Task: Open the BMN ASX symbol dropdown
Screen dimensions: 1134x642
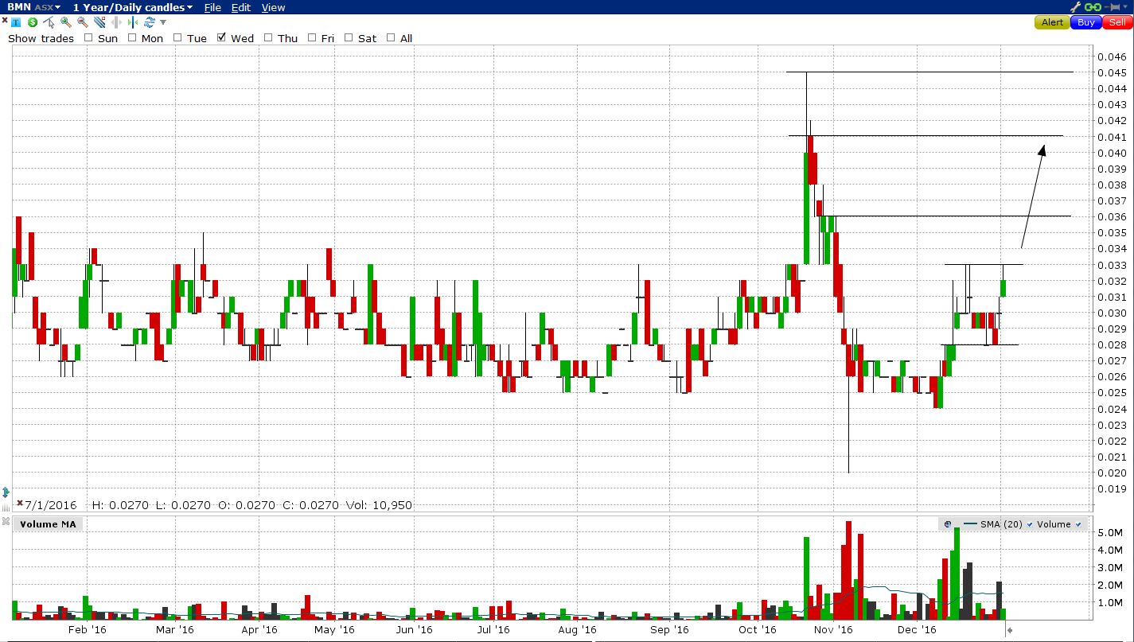Action: click(x=34, y=7)
